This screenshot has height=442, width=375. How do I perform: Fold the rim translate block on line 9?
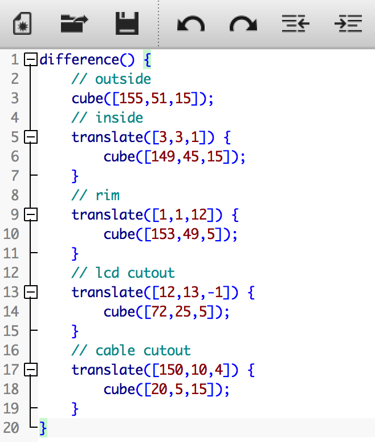30,214
